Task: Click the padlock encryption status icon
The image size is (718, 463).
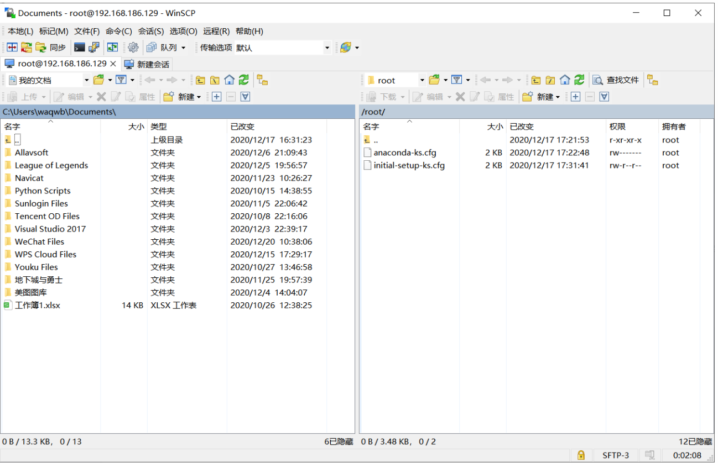Action: [581, 455]
